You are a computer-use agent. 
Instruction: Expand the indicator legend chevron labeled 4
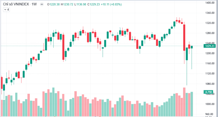(x=6, y=9)
